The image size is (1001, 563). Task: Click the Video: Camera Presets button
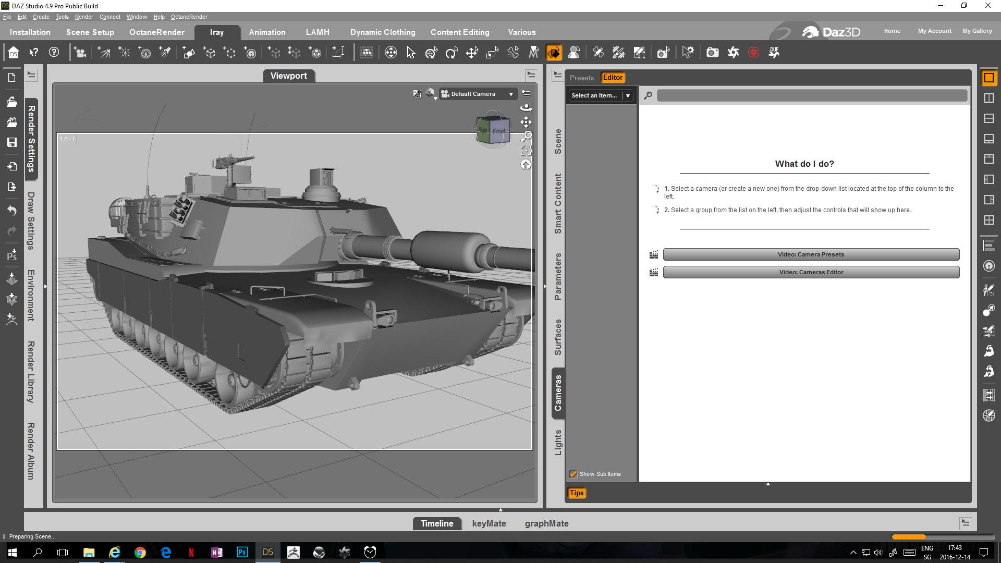pos(811,254)
